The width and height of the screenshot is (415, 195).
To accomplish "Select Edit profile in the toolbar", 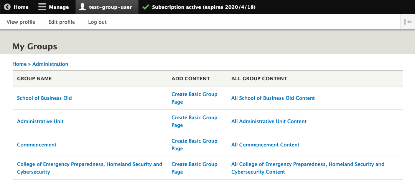I will [x=61, y=22].
